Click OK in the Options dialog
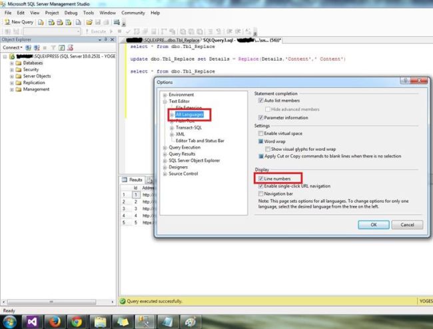This screenshot has width=433, height=329. point(374,225)
